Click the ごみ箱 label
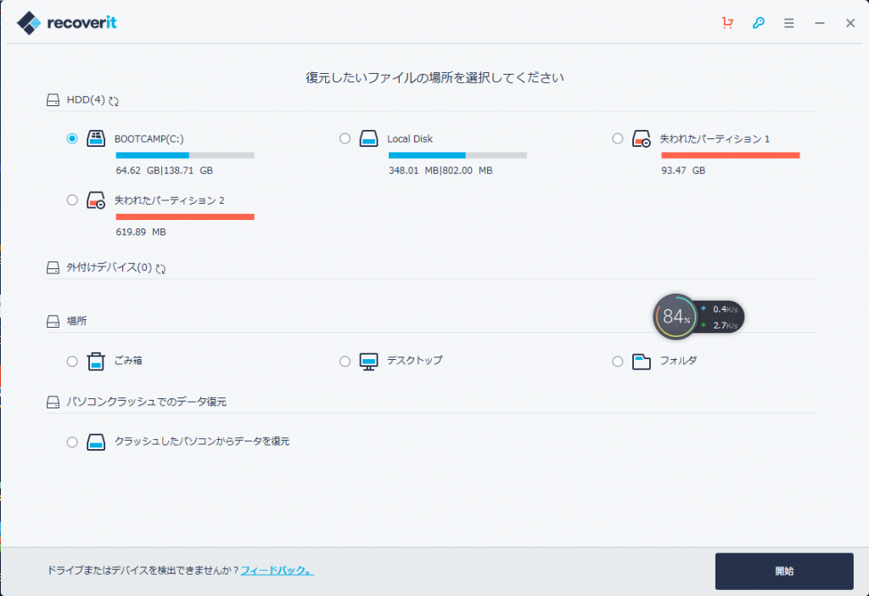869x596 pixels. click(128, 361)
